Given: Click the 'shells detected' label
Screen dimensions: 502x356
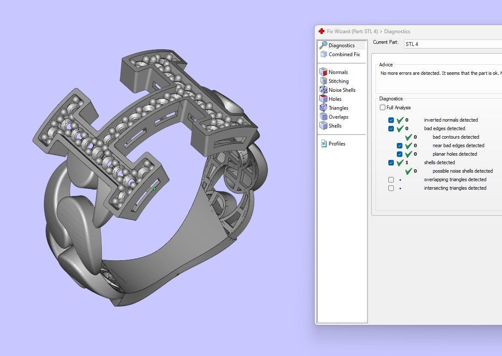Looking at the screenshot, I should tap(439, 162).
